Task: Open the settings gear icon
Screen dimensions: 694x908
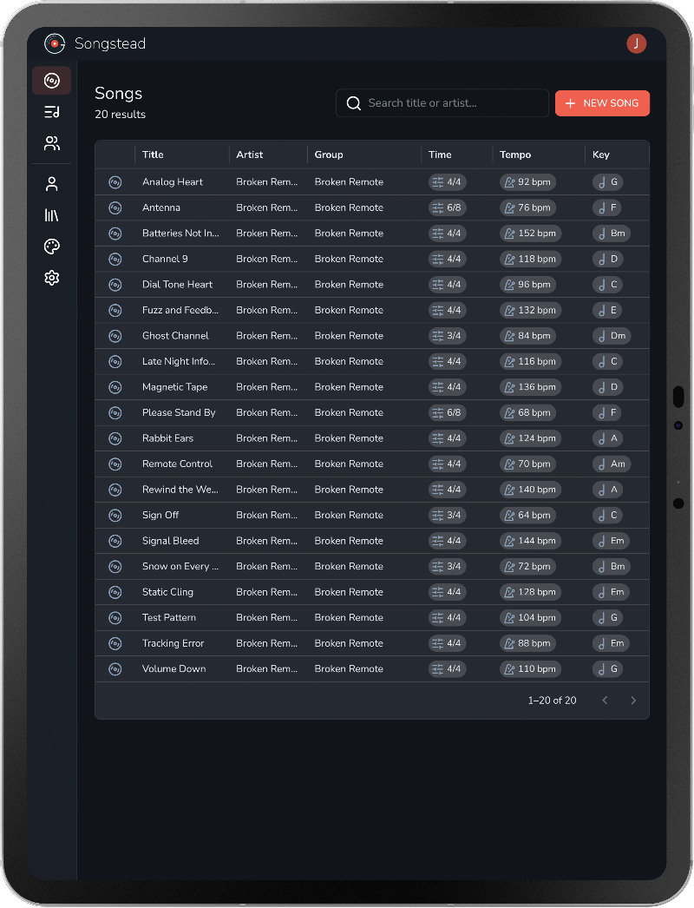Action: click(51, 278)
